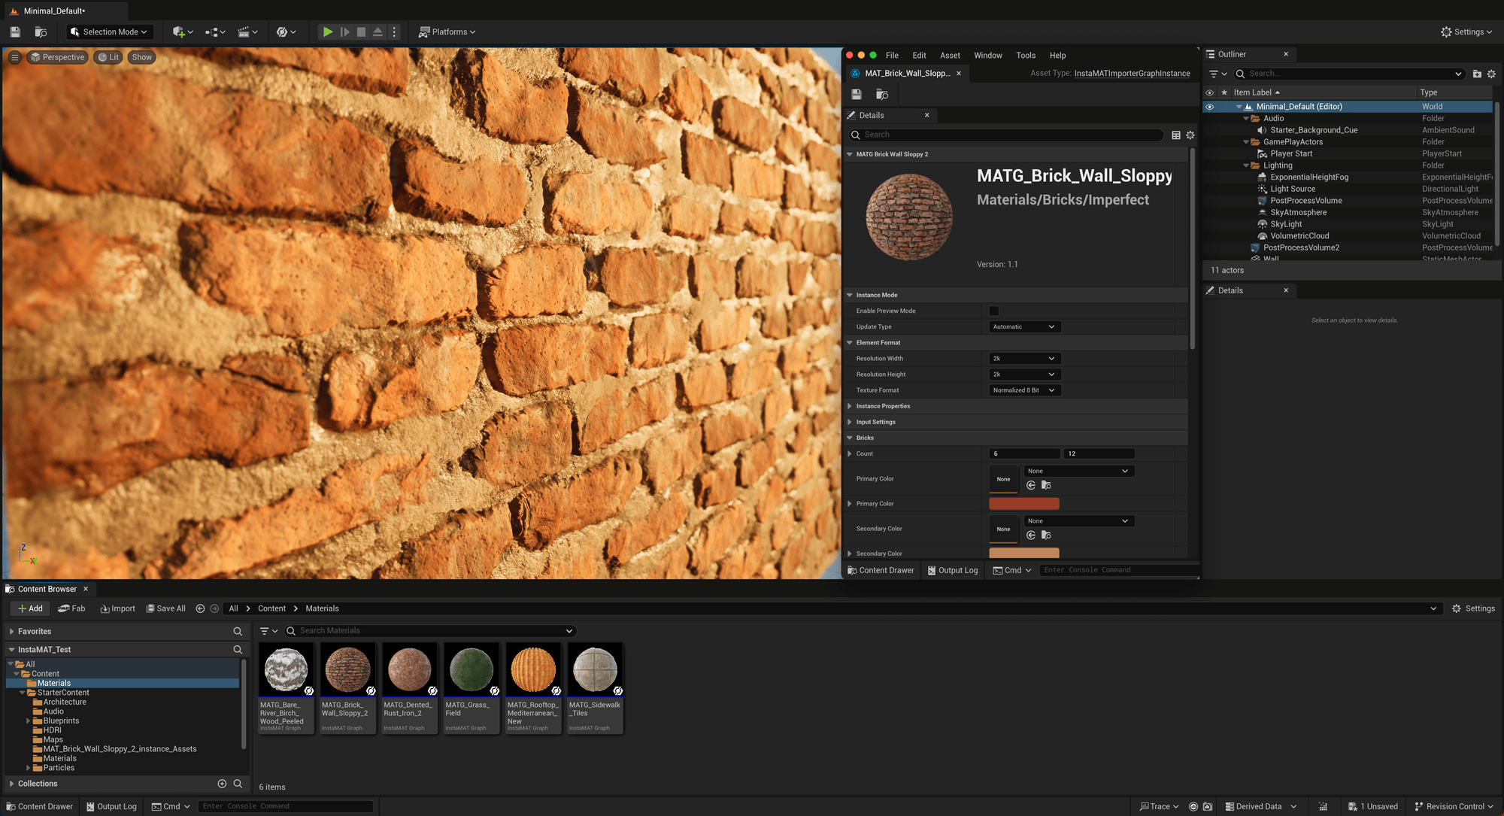
Task: Open the Content Browser filter menu
Action: pos(268,631)
